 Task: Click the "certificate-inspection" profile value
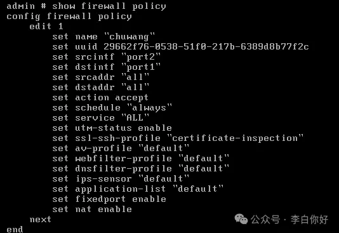point(236,138)
